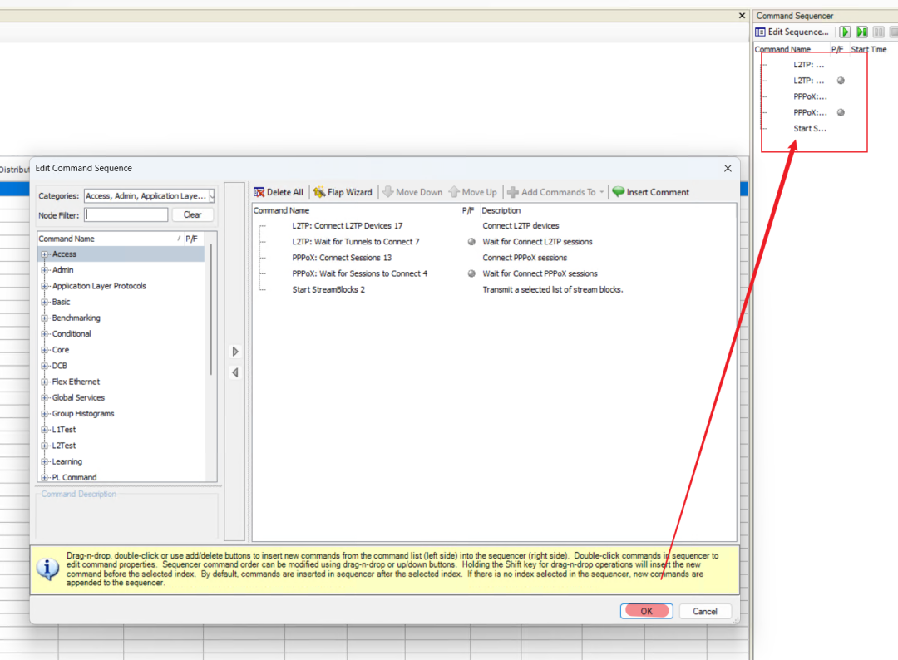This screenshot has height=660, width=898.
Task: Click the Clear filter button
Action: pyautogui.click(x=192, y=214)
